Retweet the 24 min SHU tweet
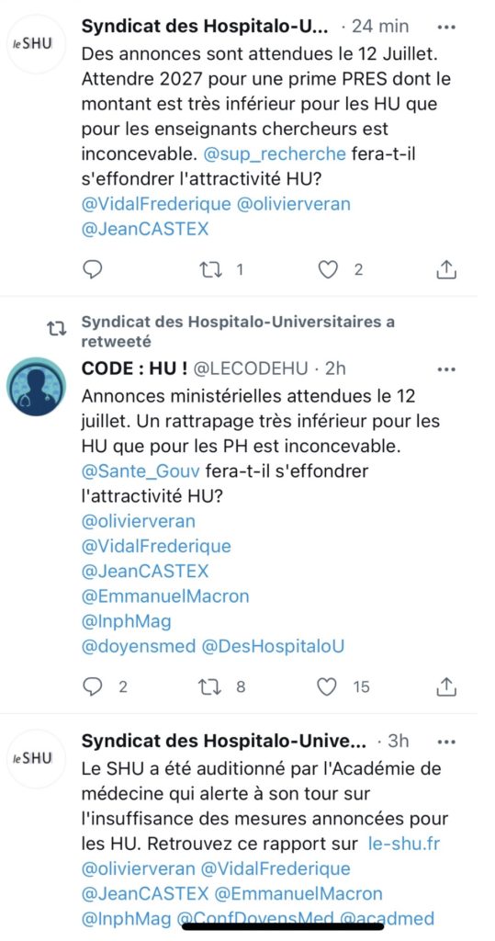This screenshot has width=495, height=941. tap(210, 270)
